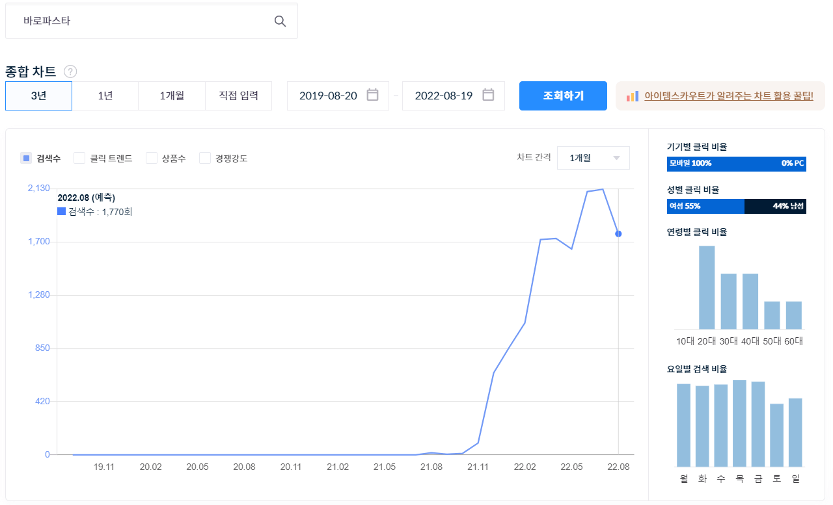Viewport: 833px width, 505px height.
Task: Click the 21.02 x-axis label
Action: [x=338, y=467]
